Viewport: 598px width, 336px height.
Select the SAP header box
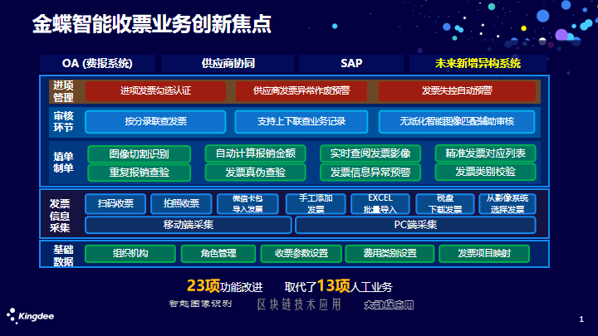[x=351, y=63]
